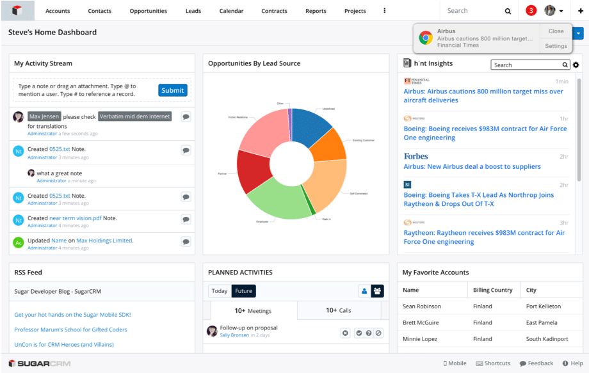Submit the activity stream note
The image size is (589, 373).
pyautogui.click(x=173, y=90)
